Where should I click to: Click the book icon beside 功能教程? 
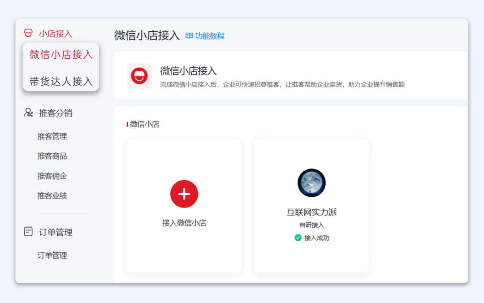(x=190, y=35)
